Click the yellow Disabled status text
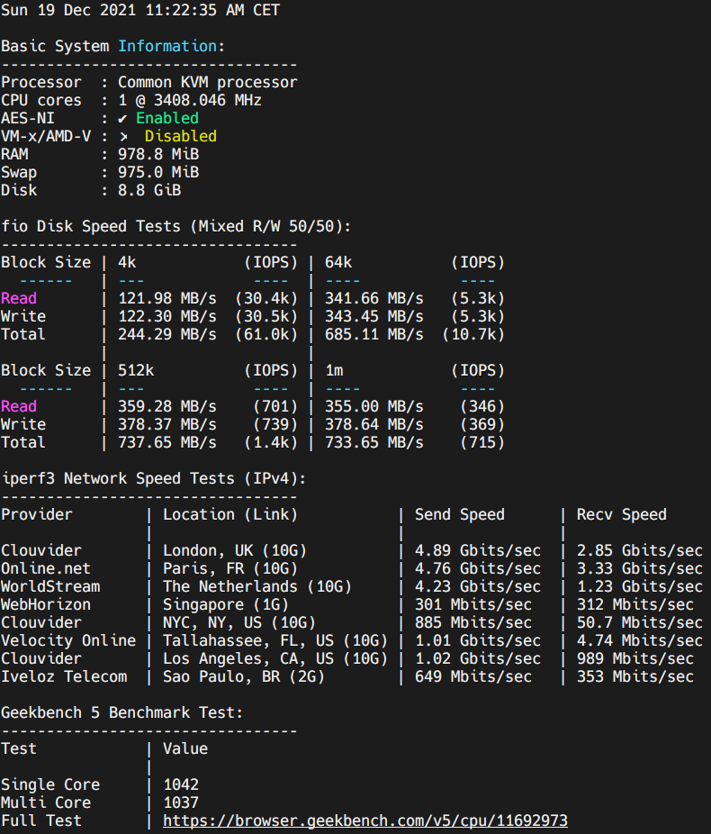 [x=180, y=136]
